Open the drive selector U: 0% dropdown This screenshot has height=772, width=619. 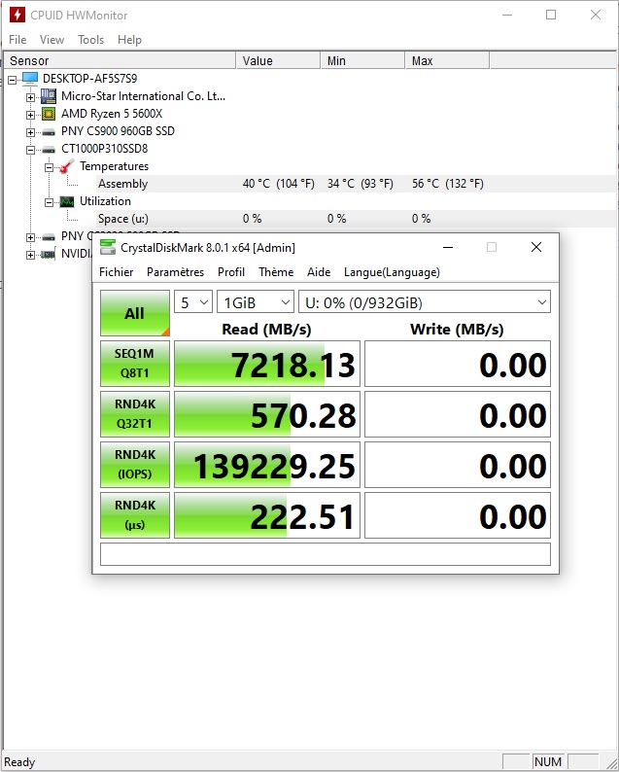pos(424,302)
